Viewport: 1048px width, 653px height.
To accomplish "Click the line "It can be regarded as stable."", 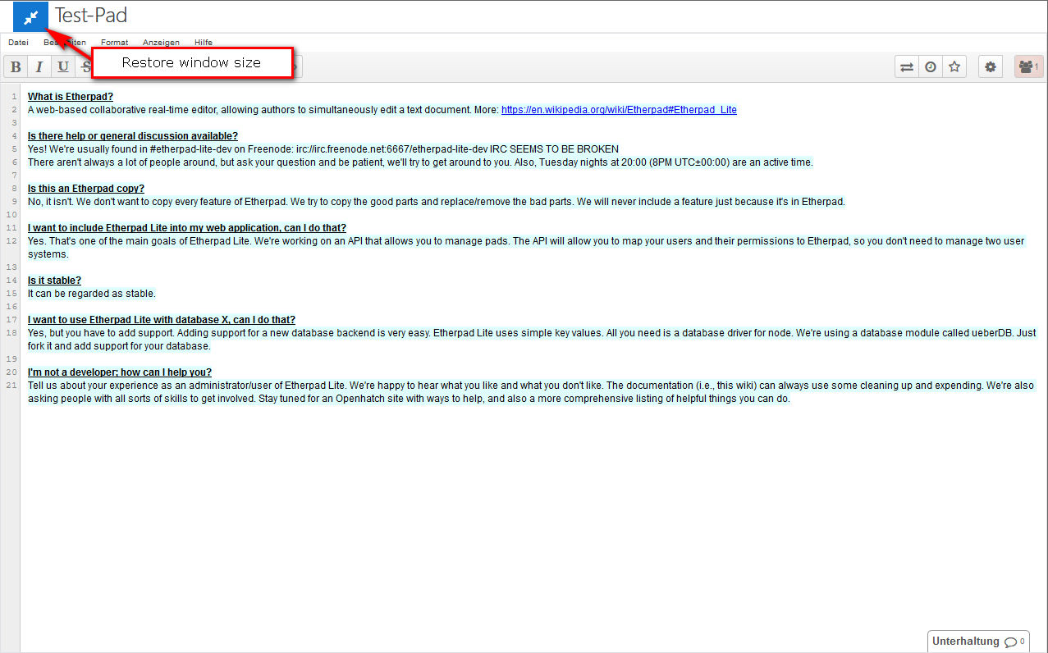I will (92, 294).
